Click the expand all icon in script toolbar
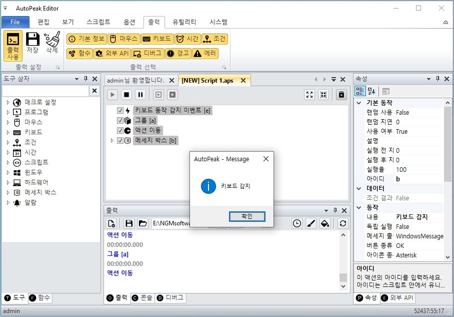The image size is (454, 317). click(x=309, y=95)
